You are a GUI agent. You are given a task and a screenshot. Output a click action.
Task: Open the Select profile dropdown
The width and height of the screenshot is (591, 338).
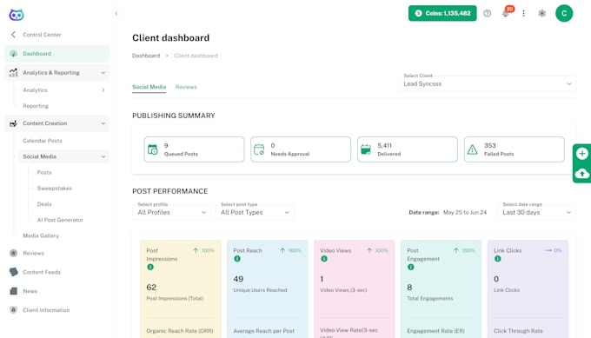(x=172, y=213)
